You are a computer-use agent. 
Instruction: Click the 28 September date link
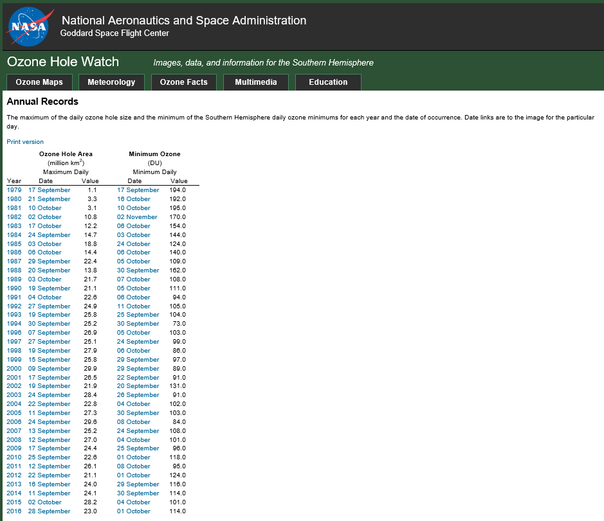(49, 511)
